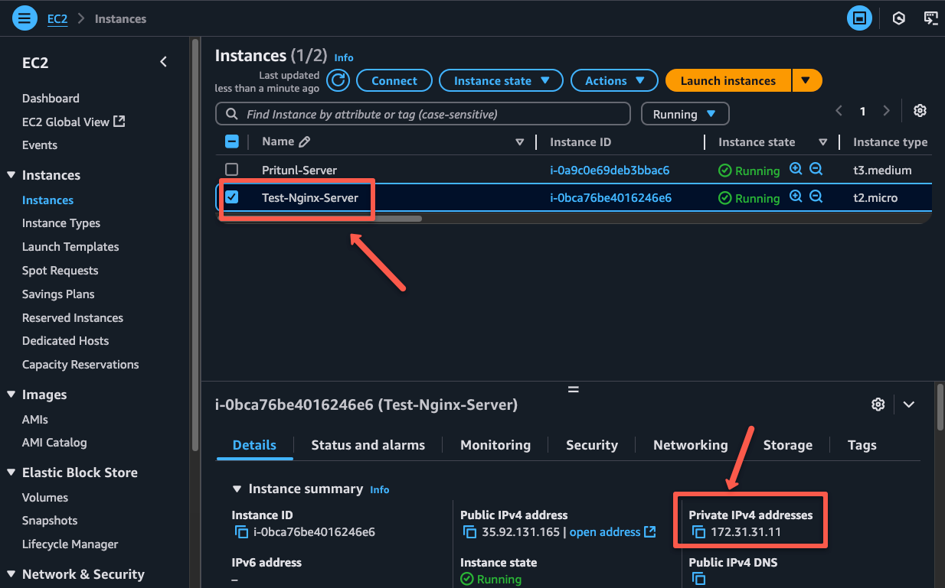
Task: Open Launch Templates in sidebar
Action: [x=70, y=246]
